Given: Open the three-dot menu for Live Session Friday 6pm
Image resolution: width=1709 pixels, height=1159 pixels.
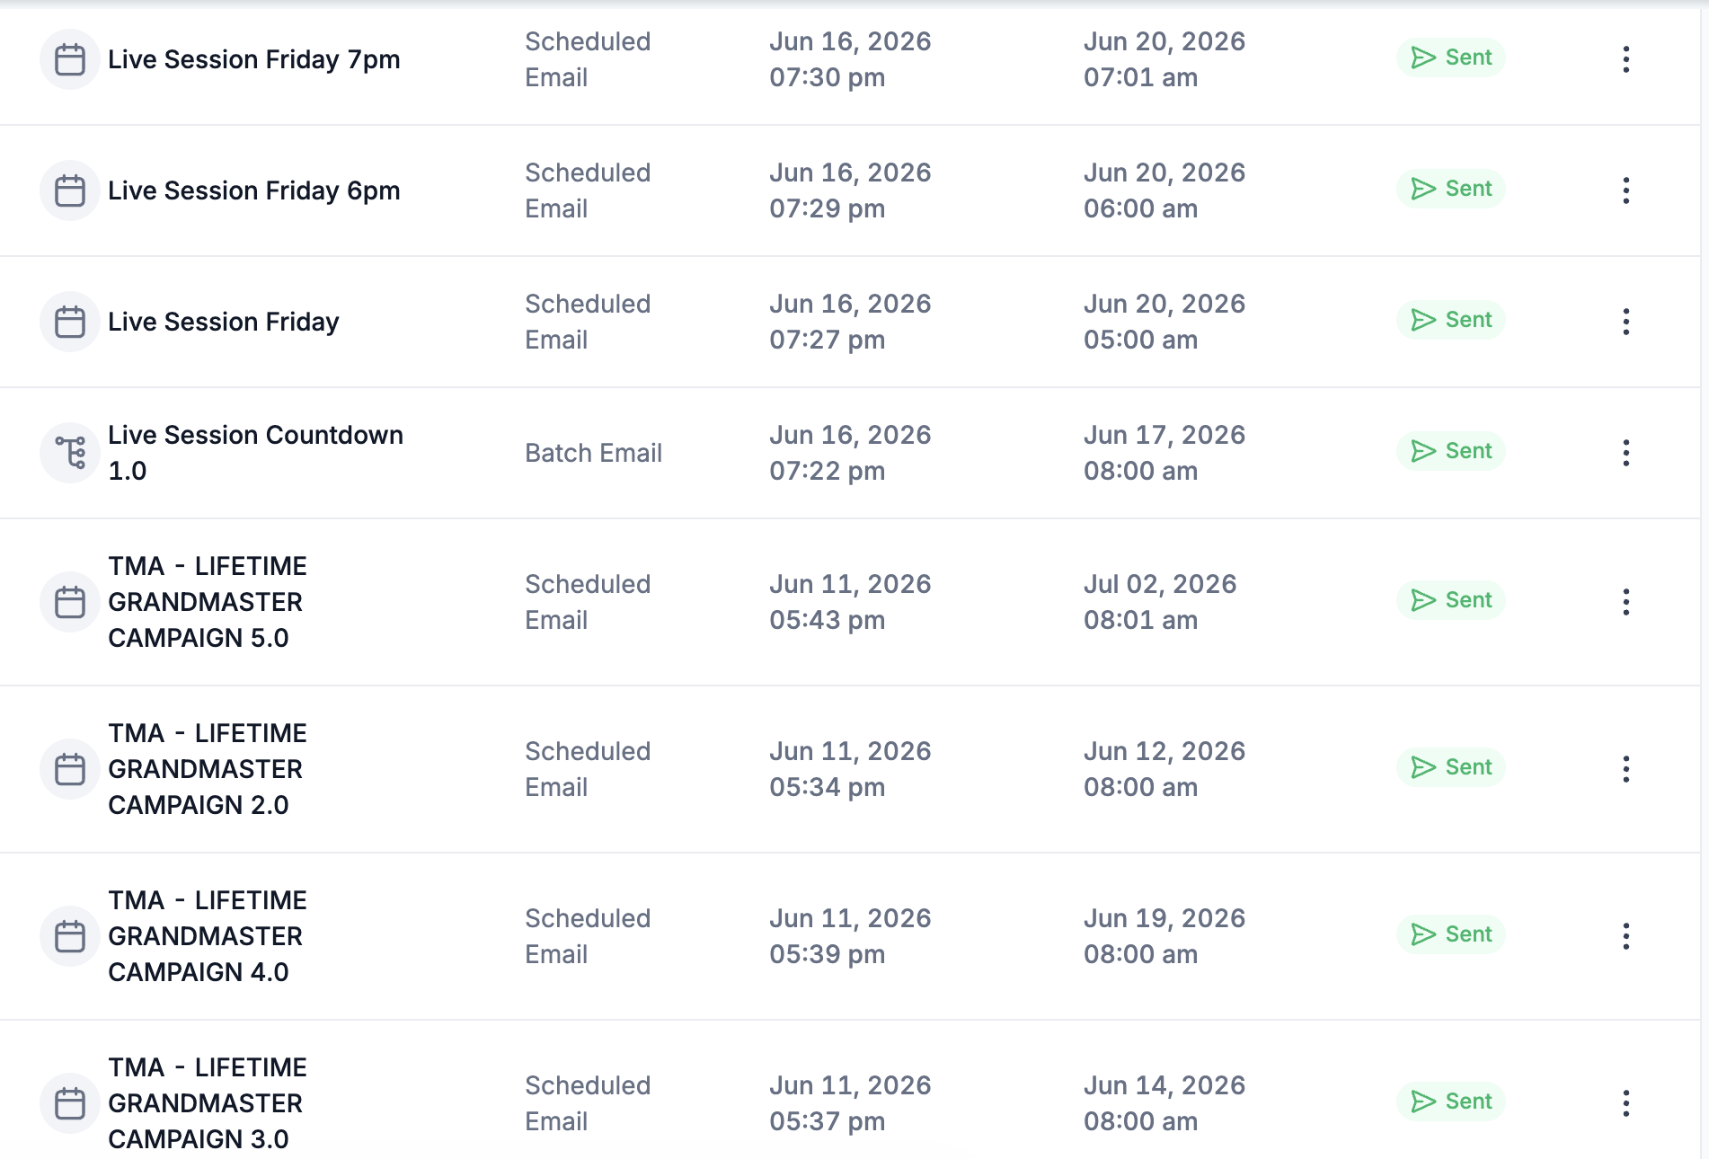Looking at the screenshot, I should point(1625,190).
